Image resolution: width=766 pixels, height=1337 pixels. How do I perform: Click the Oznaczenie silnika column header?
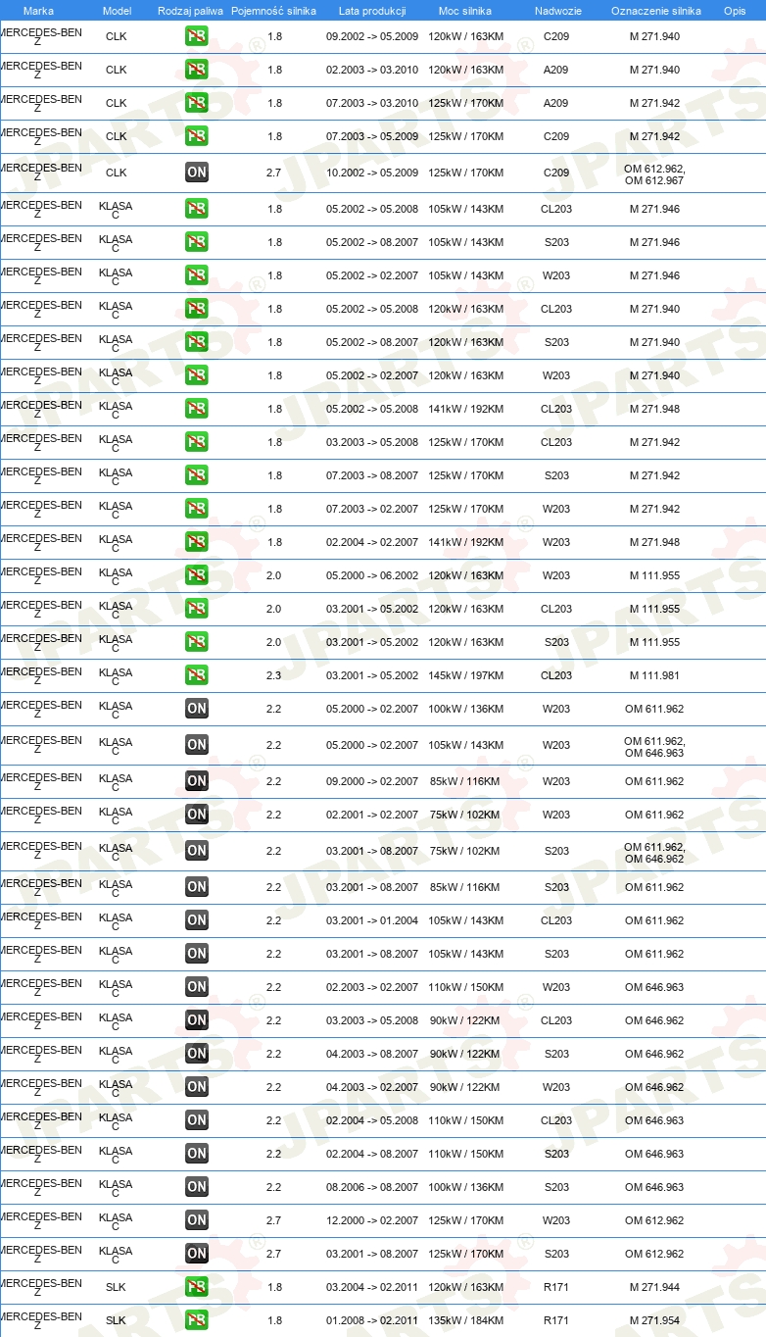[x=655, y=11]
